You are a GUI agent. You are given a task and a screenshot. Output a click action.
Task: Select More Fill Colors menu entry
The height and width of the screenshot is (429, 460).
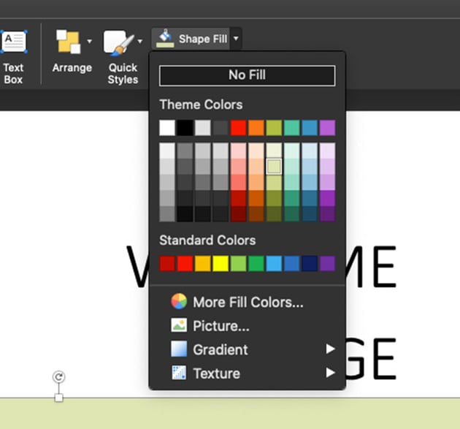pos(248,302)
